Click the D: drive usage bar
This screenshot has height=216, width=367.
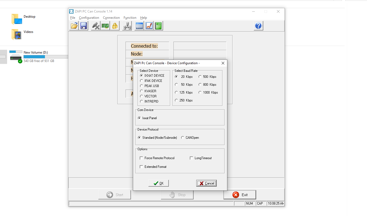tap(46, 57)
